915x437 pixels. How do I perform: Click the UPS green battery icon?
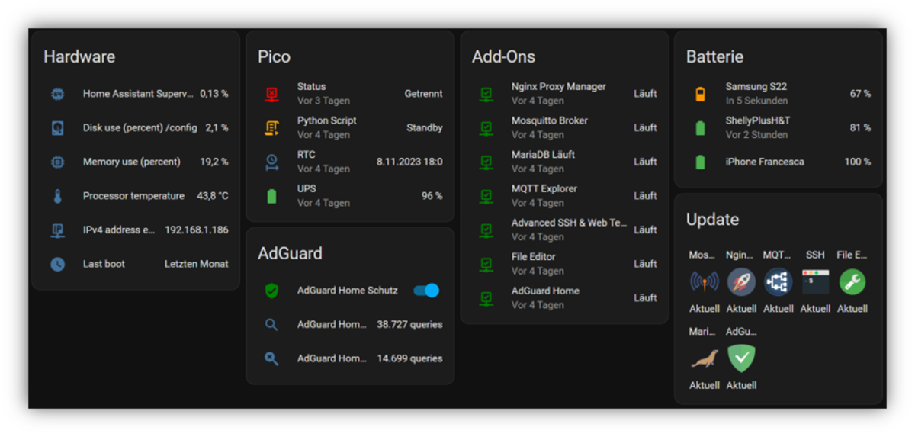pyautogui.click(x=271, y=196)
